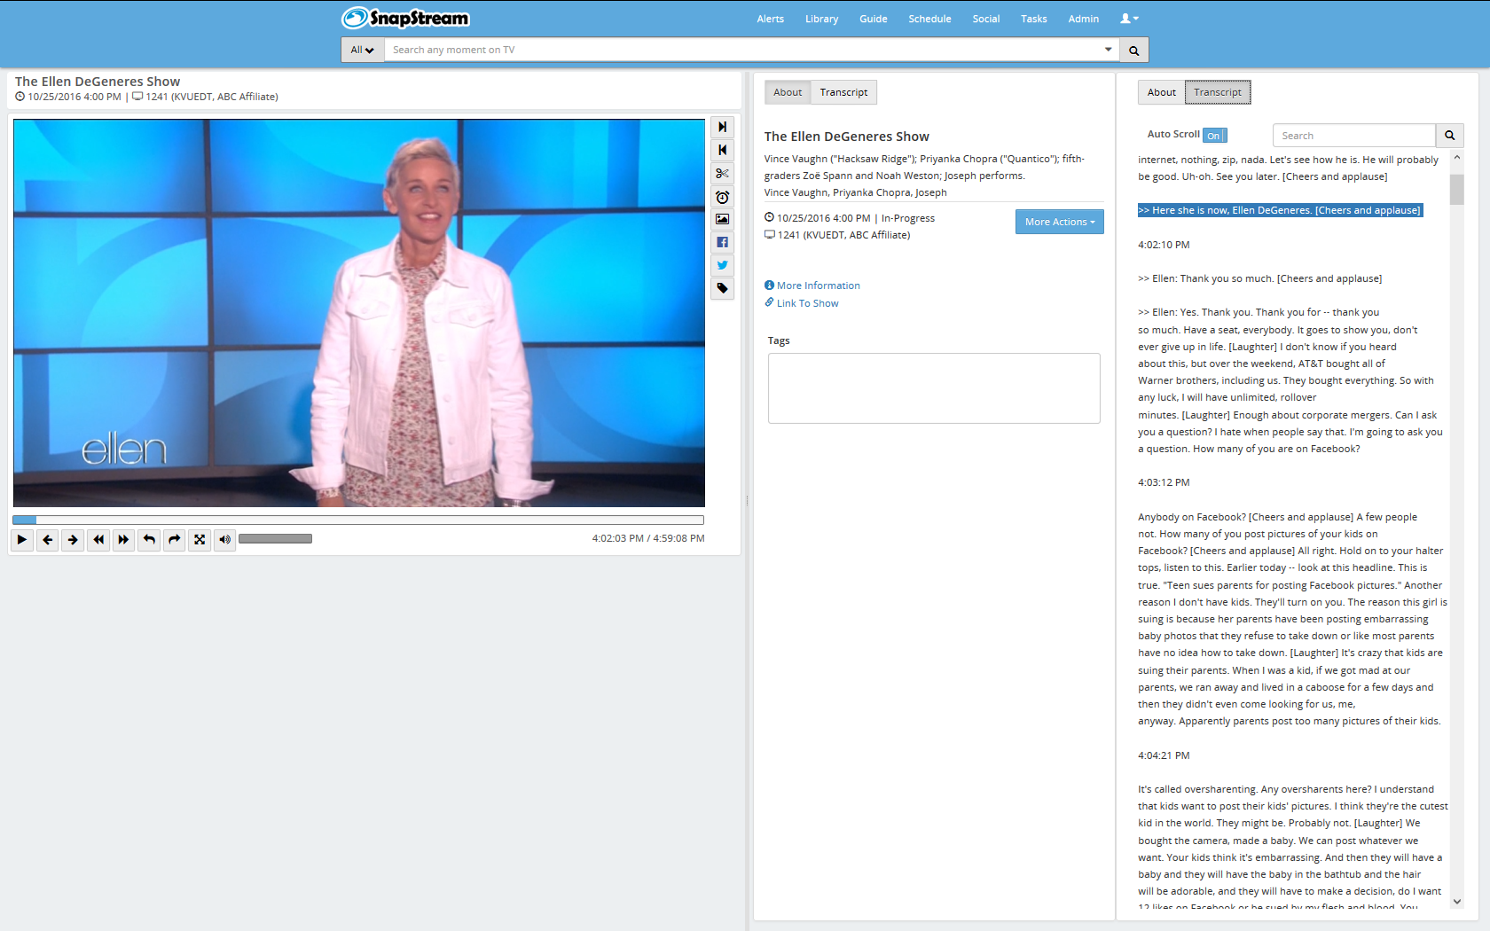This screenshot has height=931, width=1490.
Task: Open the All search filter dropdown
Action: coord(362,51)
